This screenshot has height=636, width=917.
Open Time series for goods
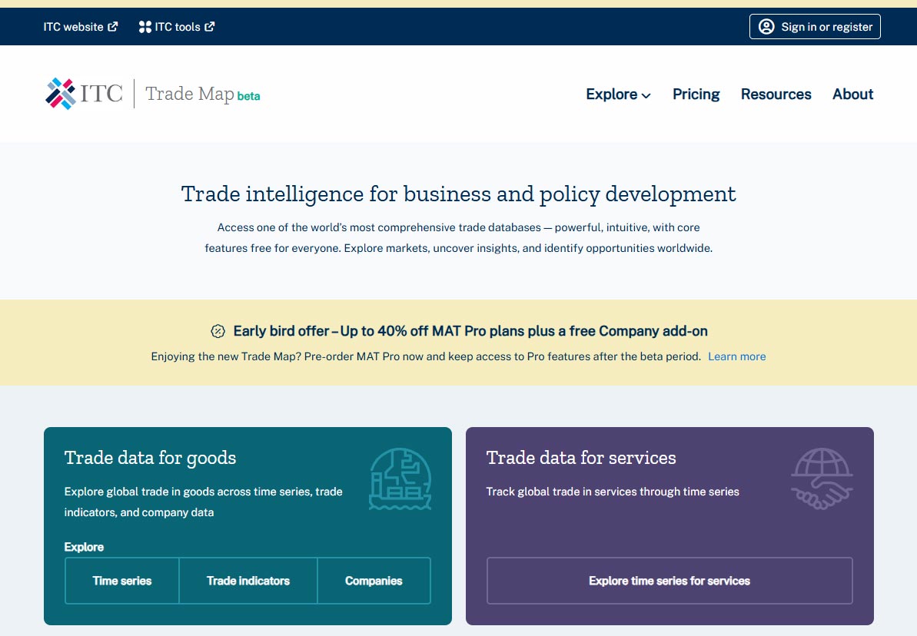(122, 581)
